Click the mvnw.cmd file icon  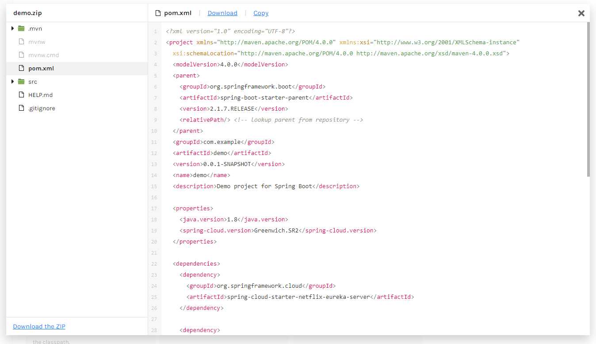coord(21,55)
